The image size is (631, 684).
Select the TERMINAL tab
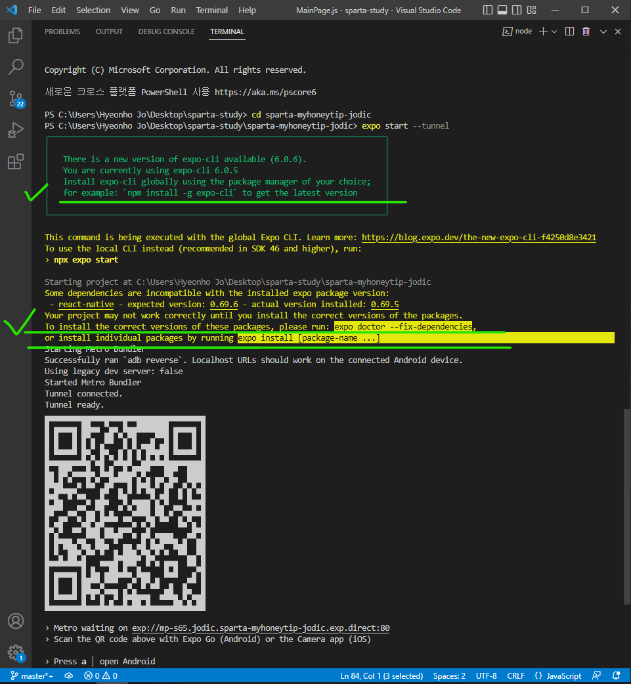click(x=227, y=32)
